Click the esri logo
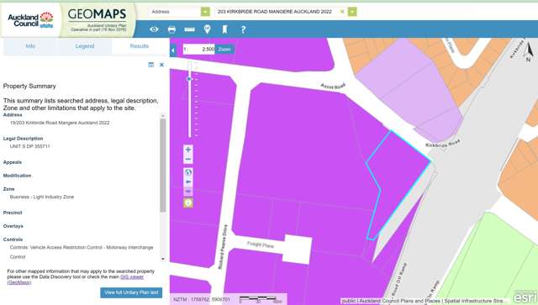Viewport: 538px width, 305px height. (x=525, y=297)
